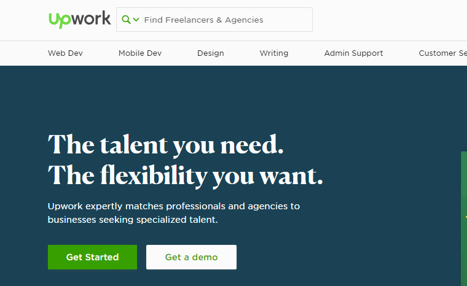
Task: Click the green Get Started button
Action: [x=92, y=257]
